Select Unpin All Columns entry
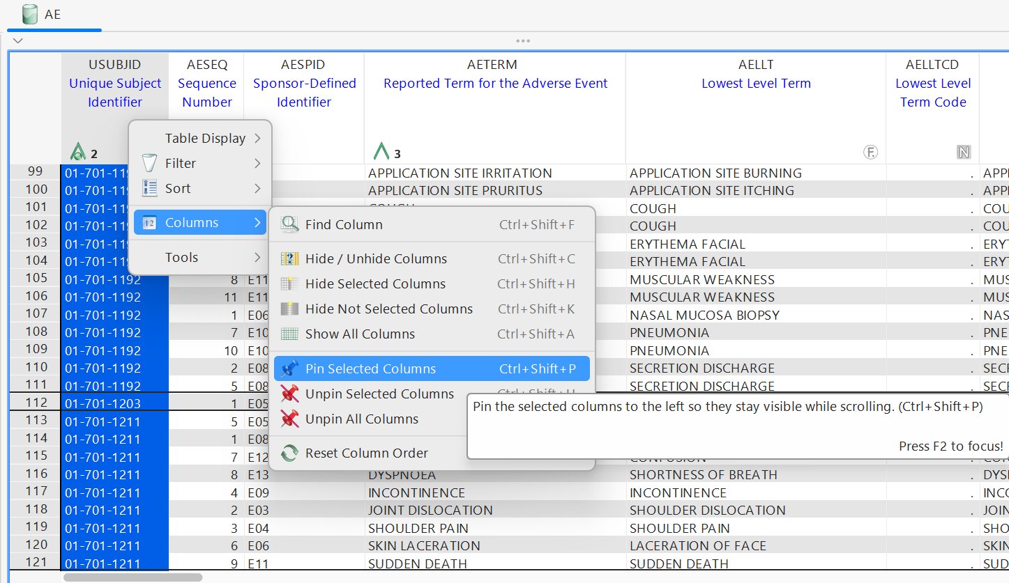 coord(370,419)
